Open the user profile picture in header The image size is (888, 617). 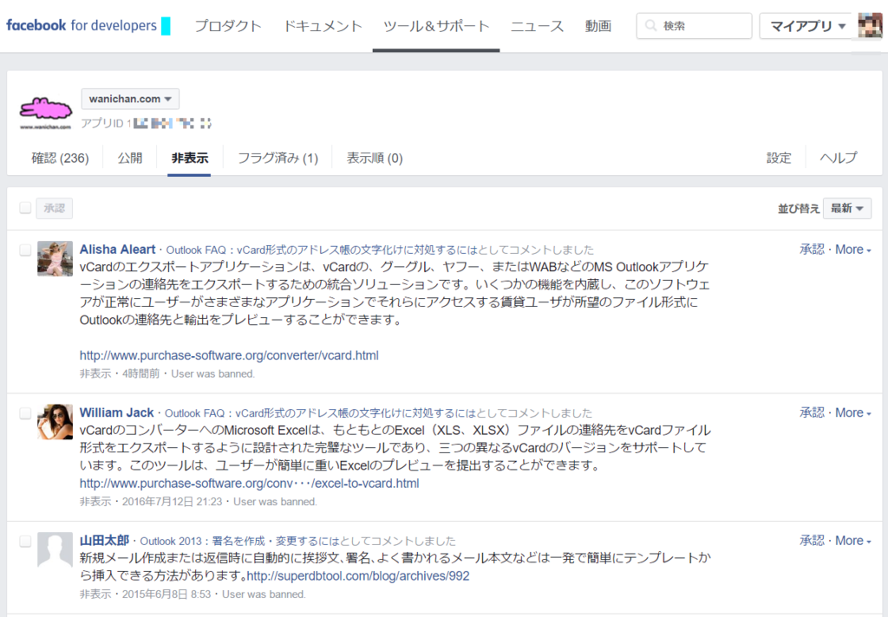click(870, 25)
